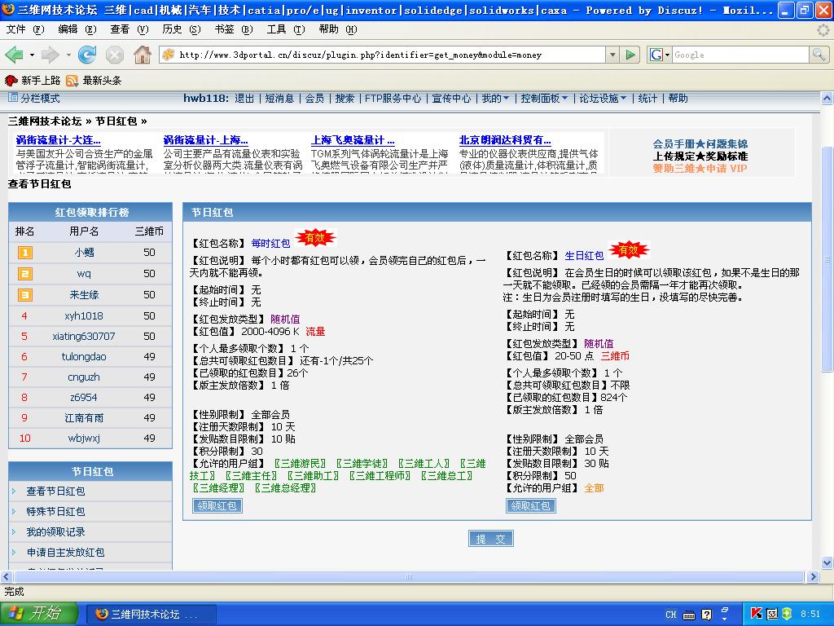The height and width of the screenshot is (626, 834).
Task: Open FTP服务中心 link
Action: [393, 98]
